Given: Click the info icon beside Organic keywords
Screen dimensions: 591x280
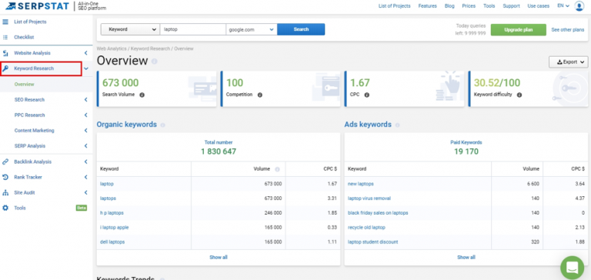Looking at the screenshot, I should (163, 125).
